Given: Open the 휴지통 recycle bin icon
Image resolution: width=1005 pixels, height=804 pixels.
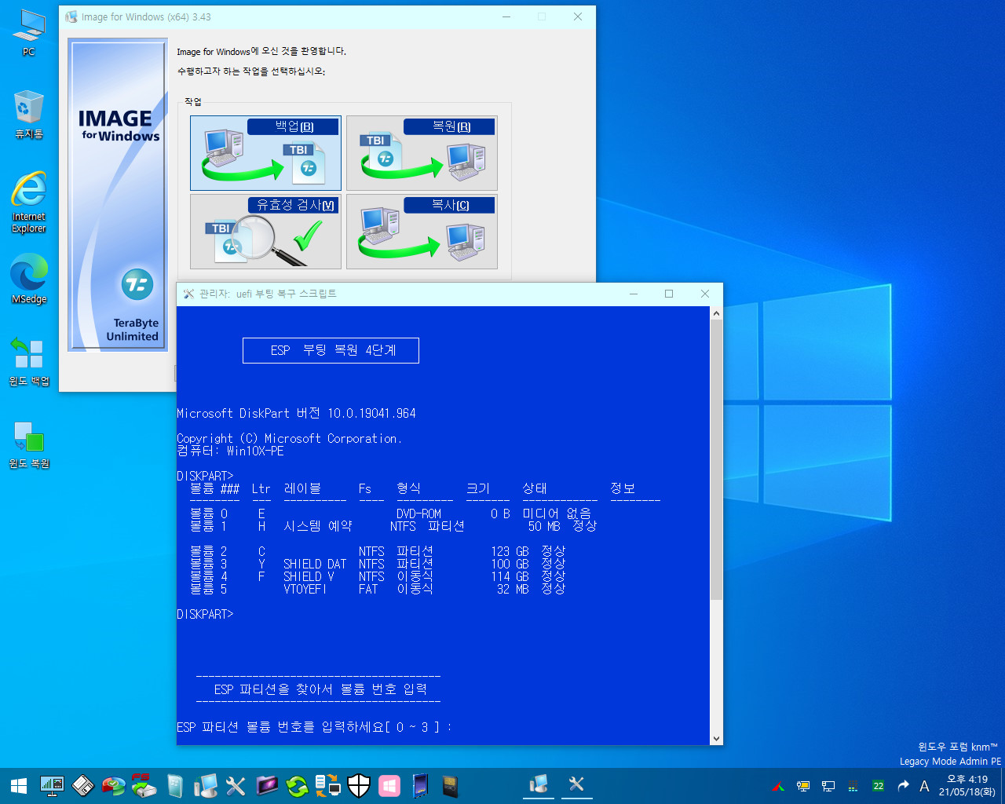Looking at the screenshot, I should pyautogui.click(x=28, y=115).
